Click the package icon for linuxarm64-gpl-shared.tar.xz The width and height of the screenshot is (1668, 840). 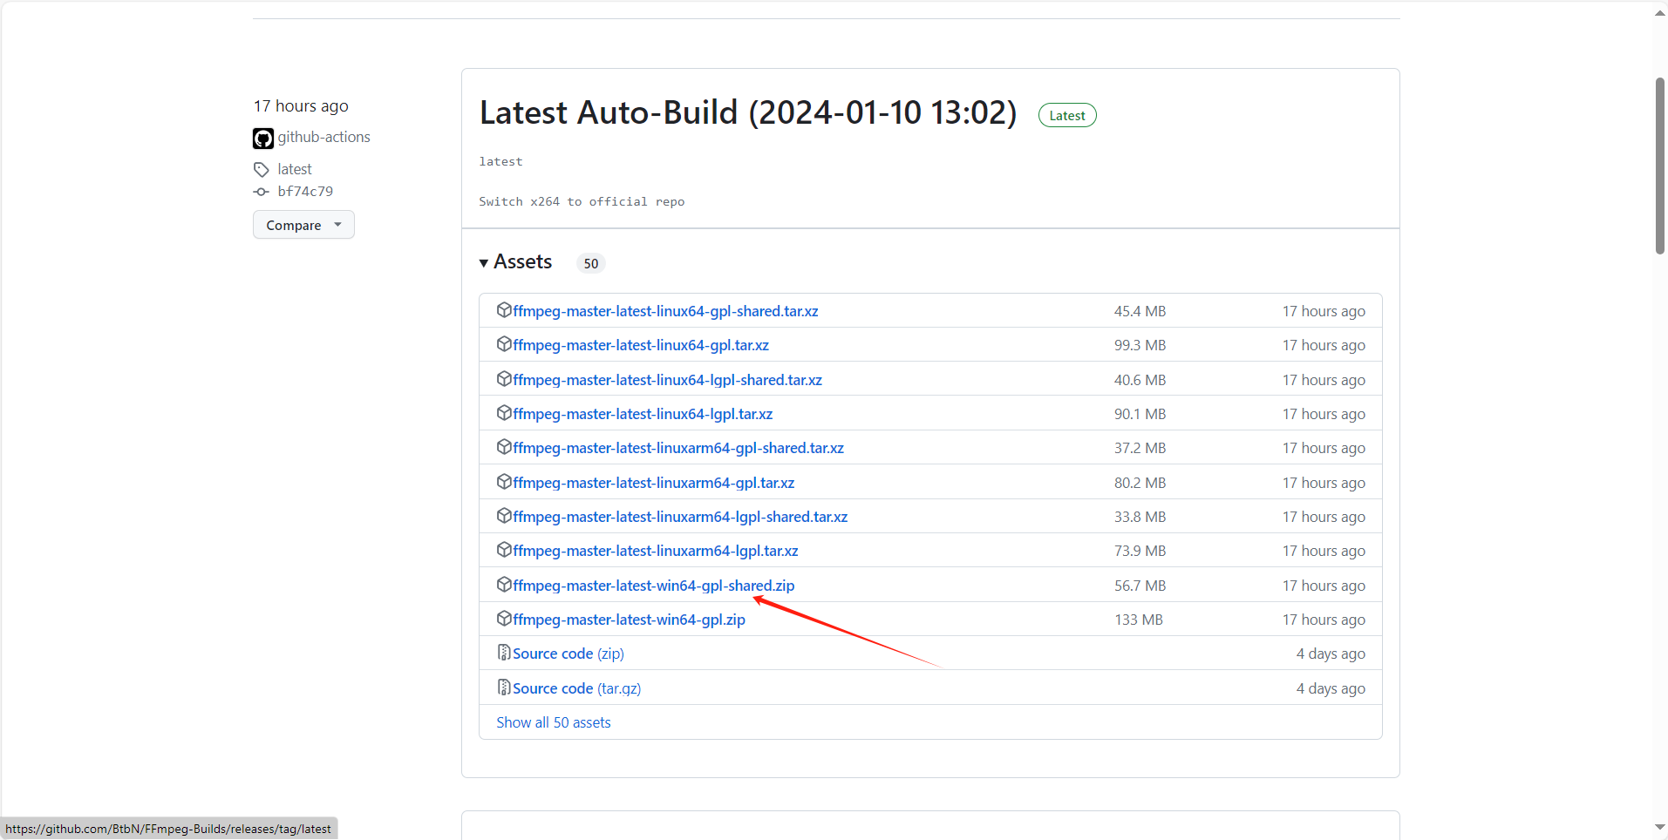coord(504,447)
